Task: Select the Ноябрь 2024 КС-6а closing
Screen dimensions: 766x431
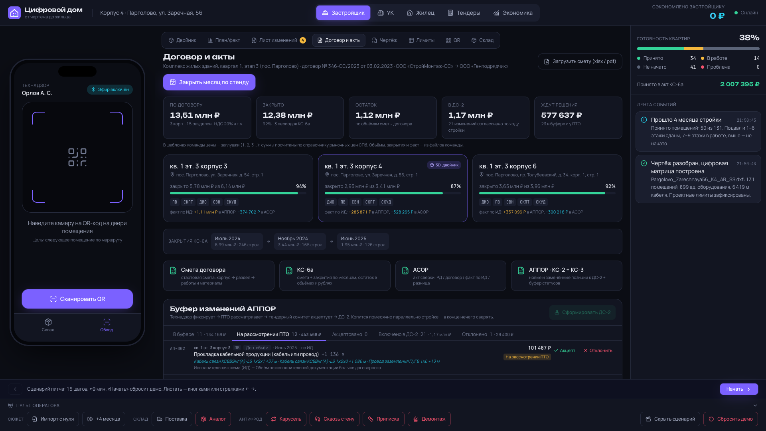Action: coord(300,241)
